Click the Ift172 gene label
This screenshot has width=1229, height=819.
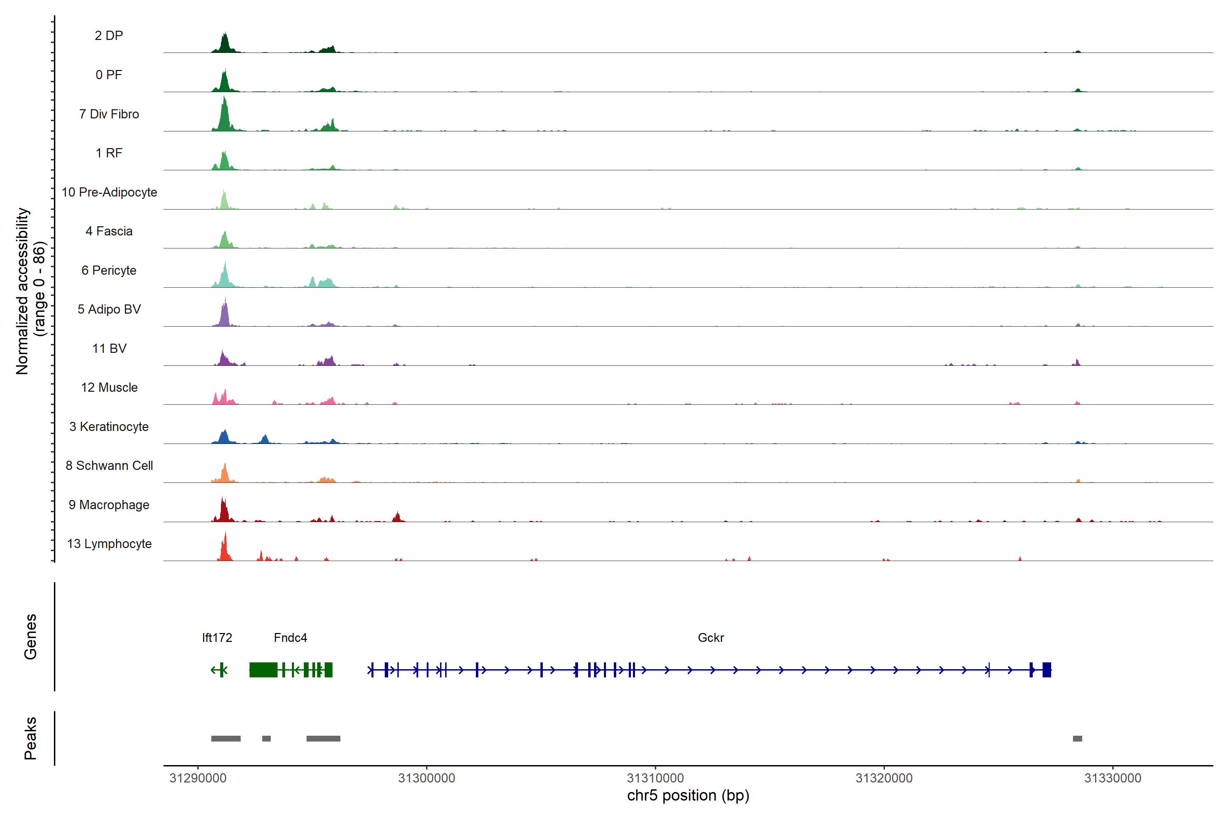pos(217,638)
